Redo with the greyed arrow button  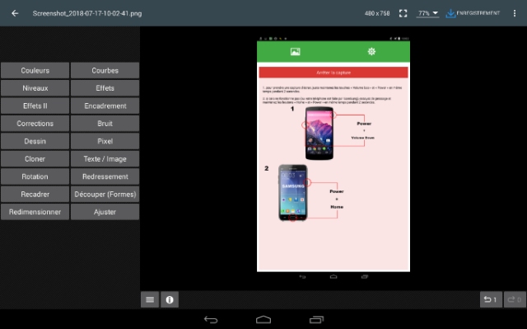click(x=515, y=299)
